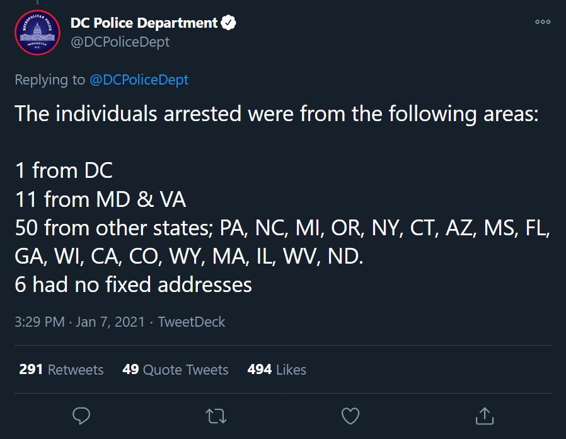Click the tweet text about arrested individuals
This screenshot has width=566, height=439.
point(282,199)
